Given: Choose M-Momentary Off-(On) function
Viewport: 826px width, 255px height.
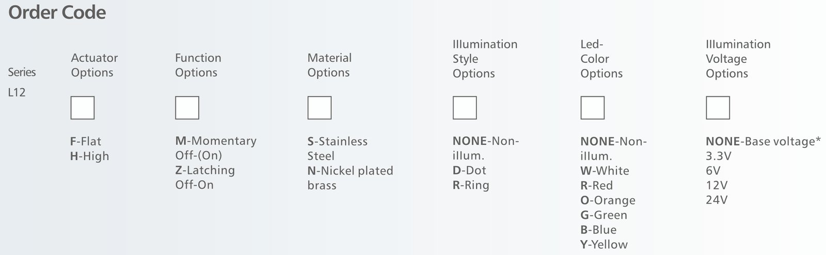Looking at the screenshot, I should (215, 148).
